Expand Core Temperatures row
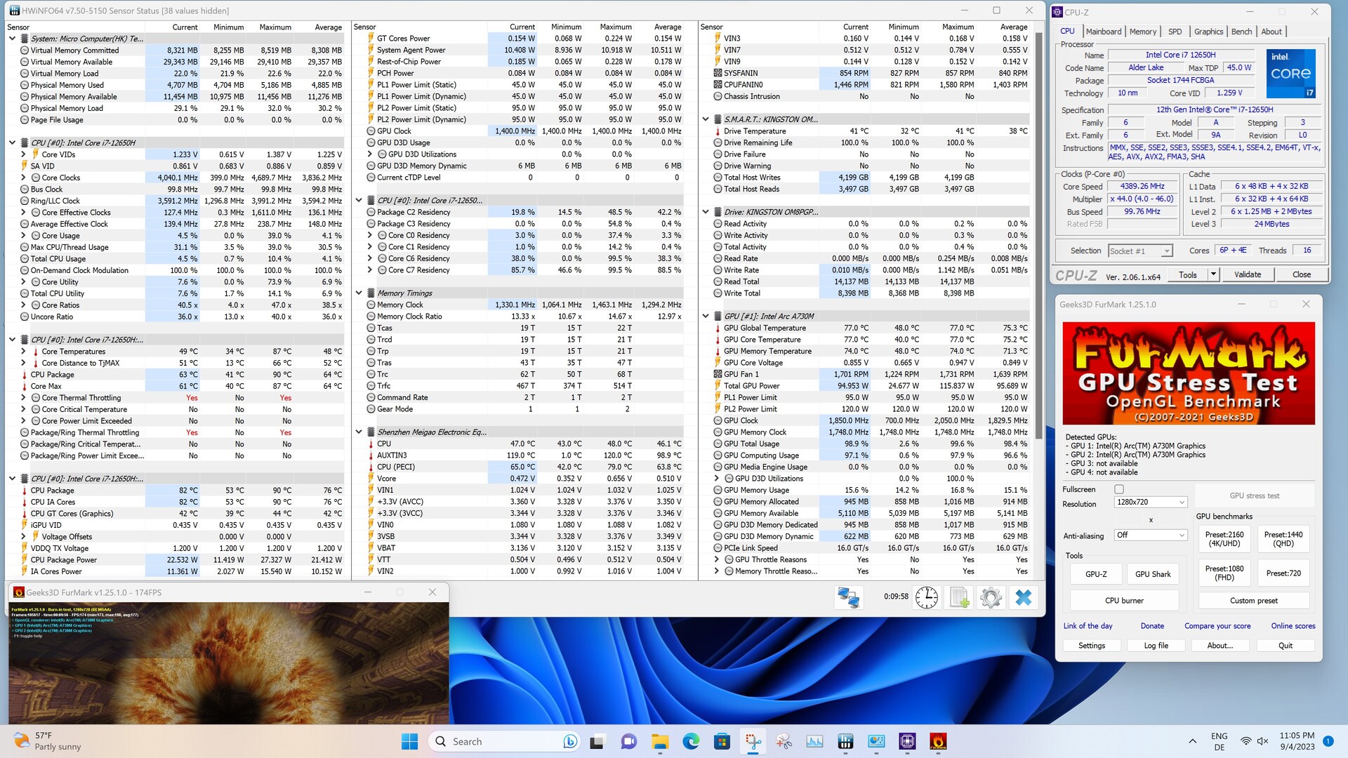This screenshot has height=758, width=1348. click(23, 352)
